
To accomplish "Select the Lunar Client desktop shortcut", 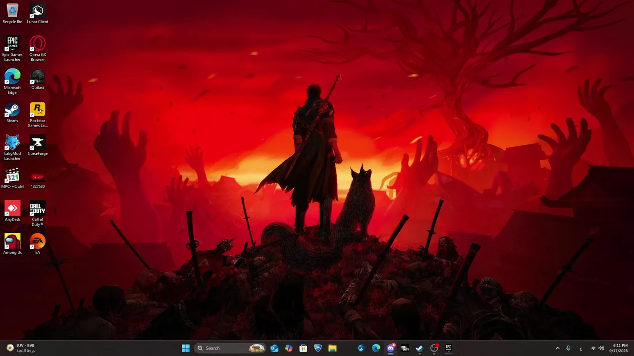I will [38, 14].
